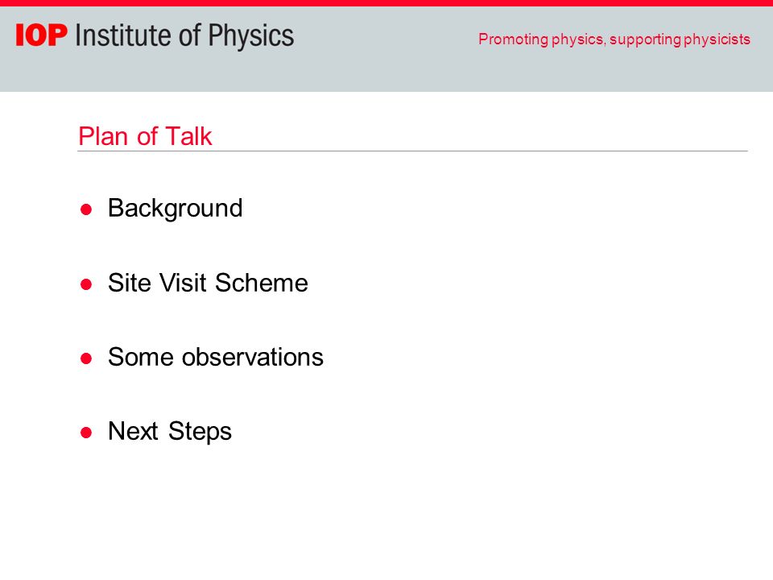Select the Some observations text
Screen dimensions: 773x580
coord(216,357)
